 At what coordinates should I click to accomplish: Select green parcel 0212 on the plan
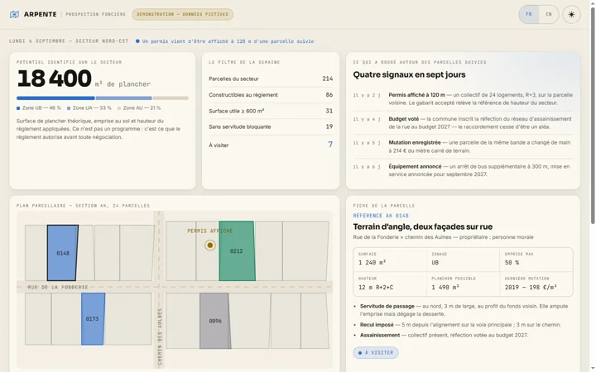[x=237, y=251]
